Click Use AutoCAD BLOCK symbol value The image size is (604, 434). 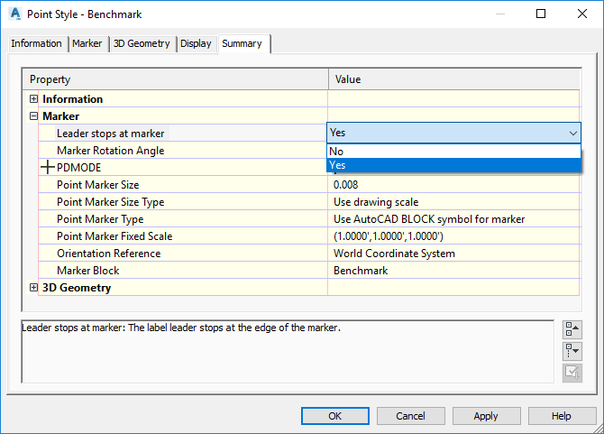coord(429,219)
